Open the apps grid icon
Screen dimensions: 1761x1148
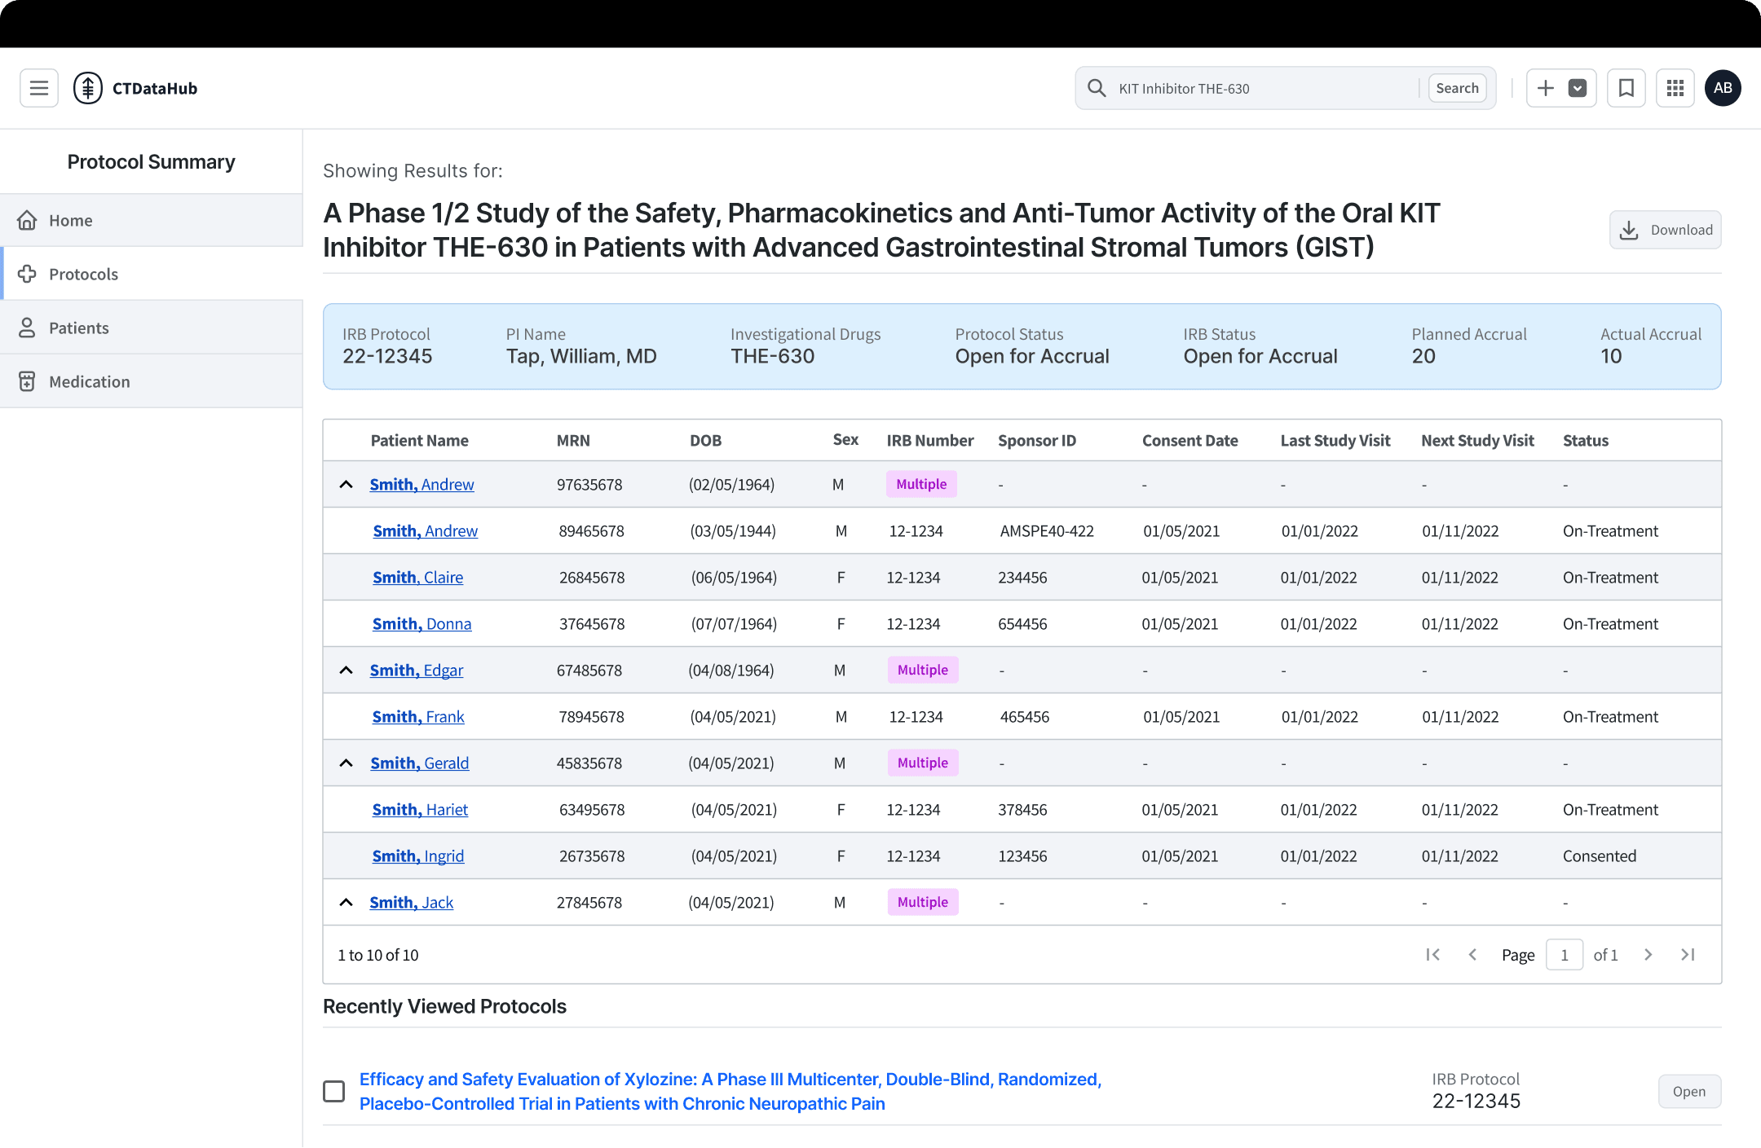click(x=1675, y=88)
